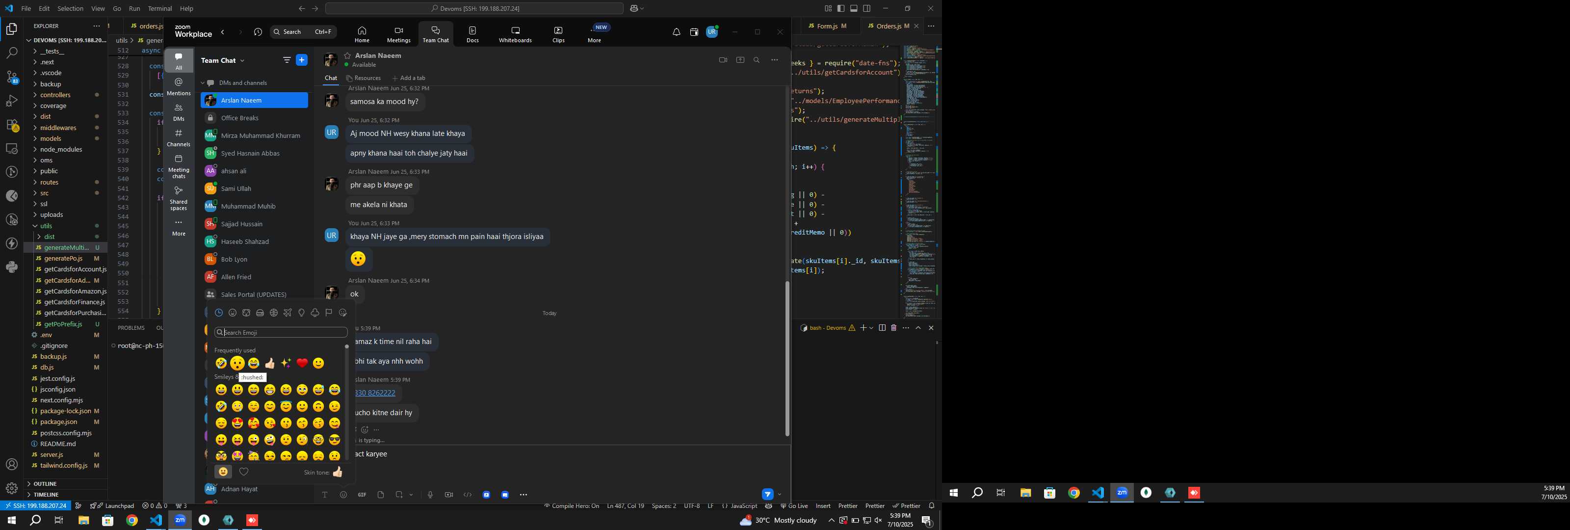Viewport: 1570px width, 530px height.
Task: Open the VS Code Extensions view
Action: [12, 125]
